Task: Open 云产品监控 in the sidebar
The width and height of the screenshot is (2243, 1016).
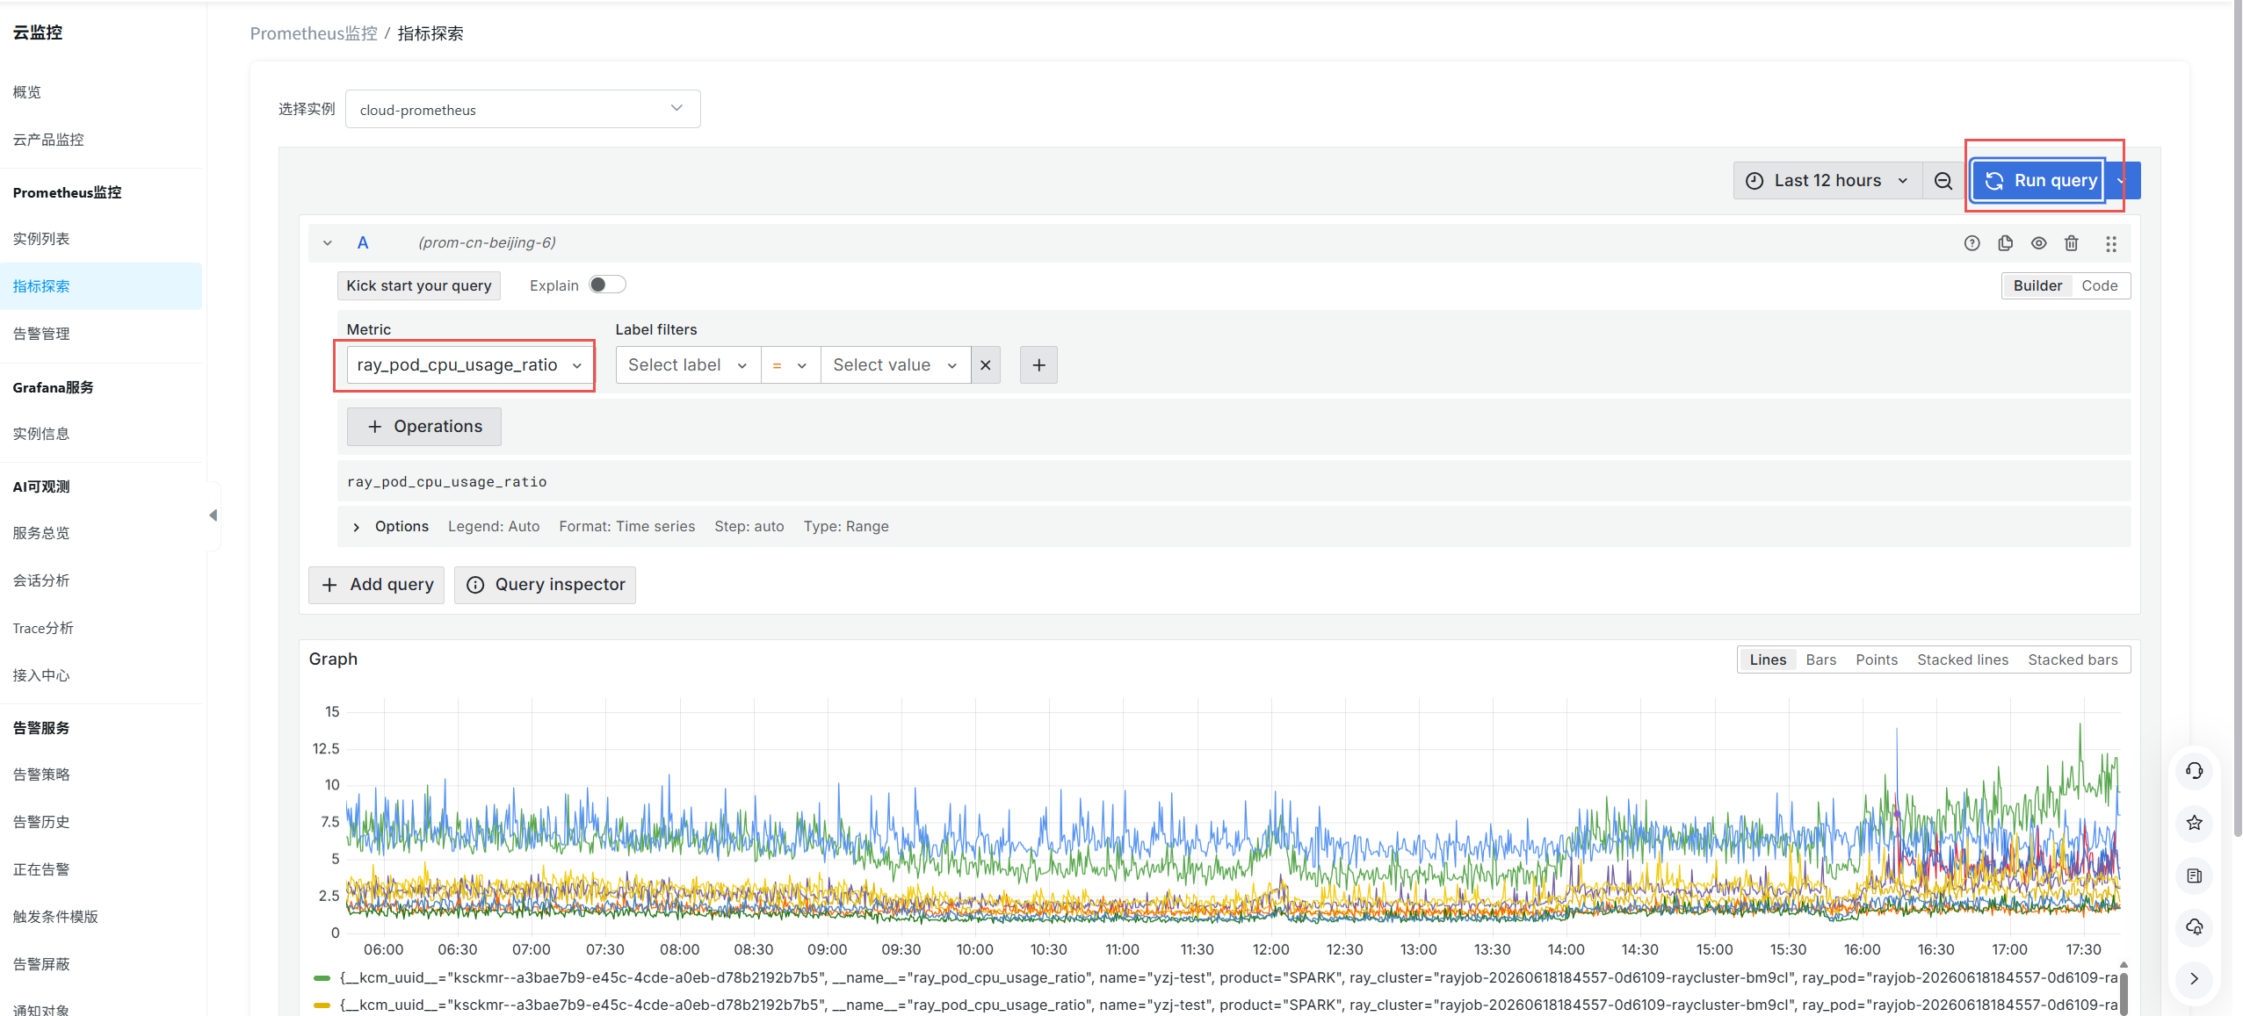Action: click(x=48, y=140)
